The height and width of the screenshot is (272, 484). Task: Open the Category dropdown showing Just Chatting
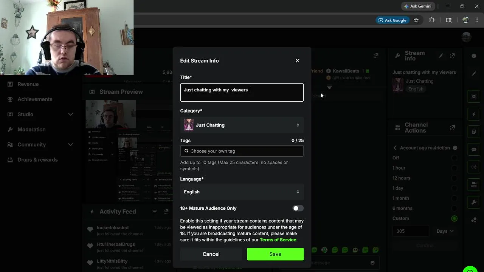[242, 125]
